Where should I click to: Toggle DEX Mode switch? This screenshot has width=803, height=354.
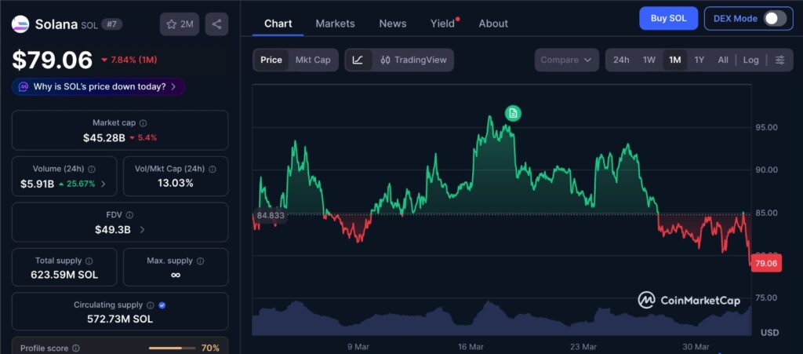coord(775,18)
